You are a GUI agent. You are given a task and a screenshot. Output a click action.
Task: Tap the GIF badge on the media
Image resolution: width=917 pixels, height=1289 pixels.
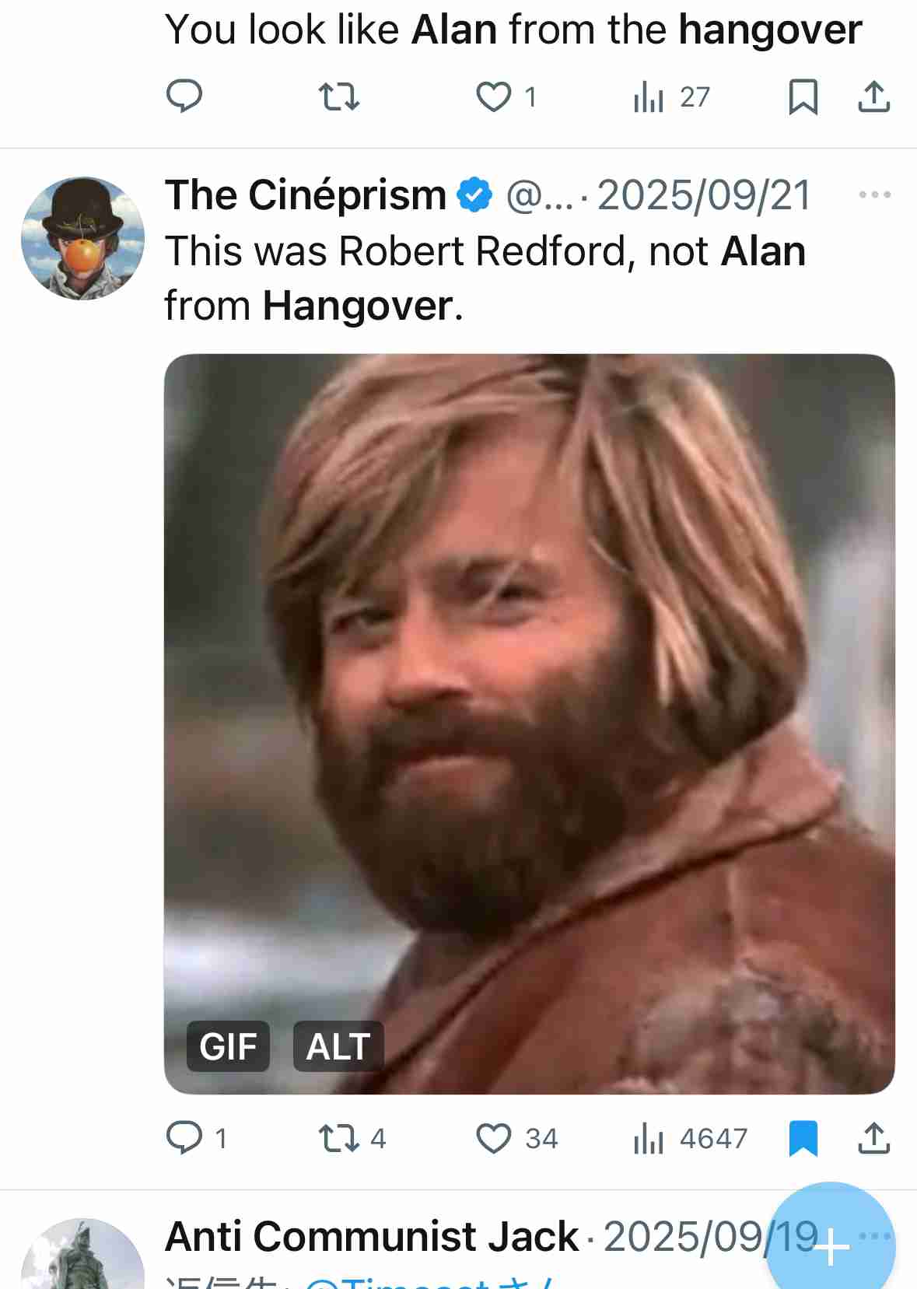tap(228, 1046)
